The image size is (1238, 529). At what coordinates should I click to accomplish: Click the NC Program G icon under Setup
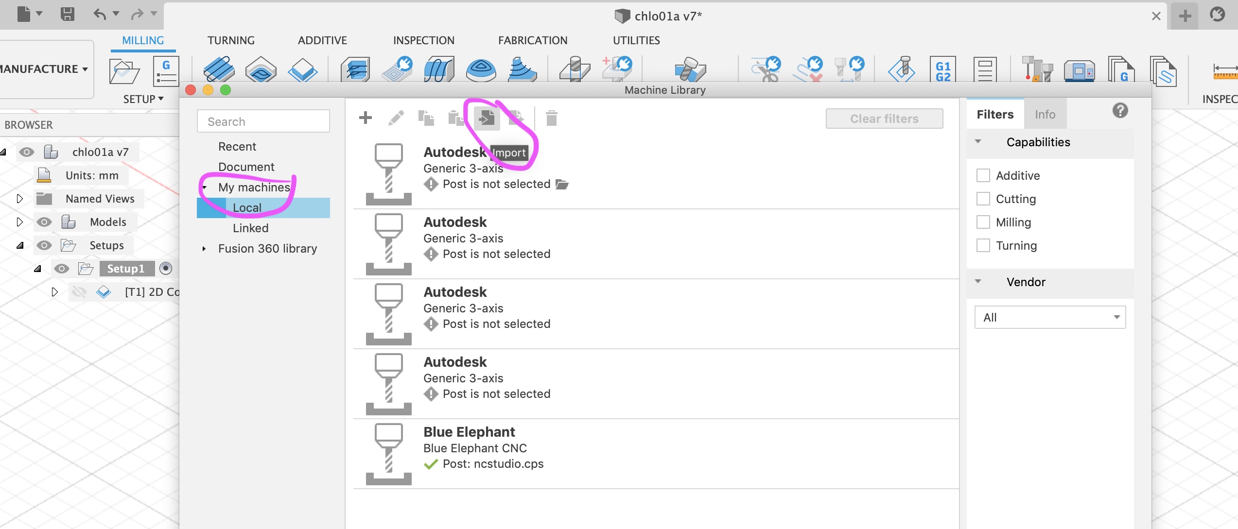[x=166, y=71]
